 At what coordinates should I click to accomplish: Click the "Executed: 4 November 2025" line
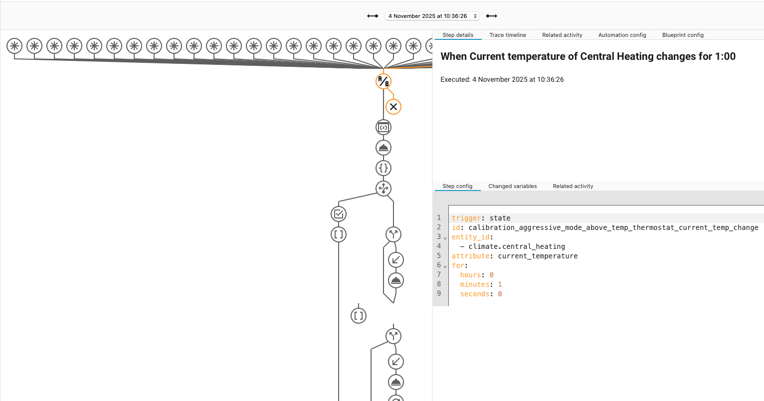coord(502,79)
